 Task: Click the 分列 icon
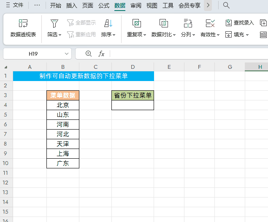(x=188, y=23)
